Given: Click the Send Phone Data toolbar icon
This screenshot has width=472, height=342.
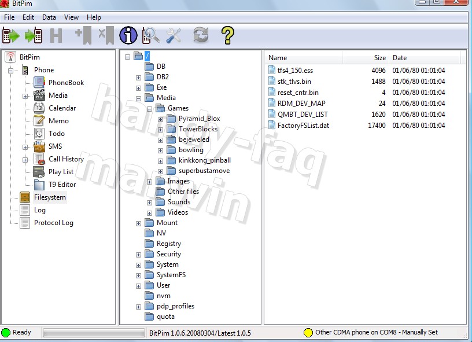Looking at the screenshot, I should 33,35.
